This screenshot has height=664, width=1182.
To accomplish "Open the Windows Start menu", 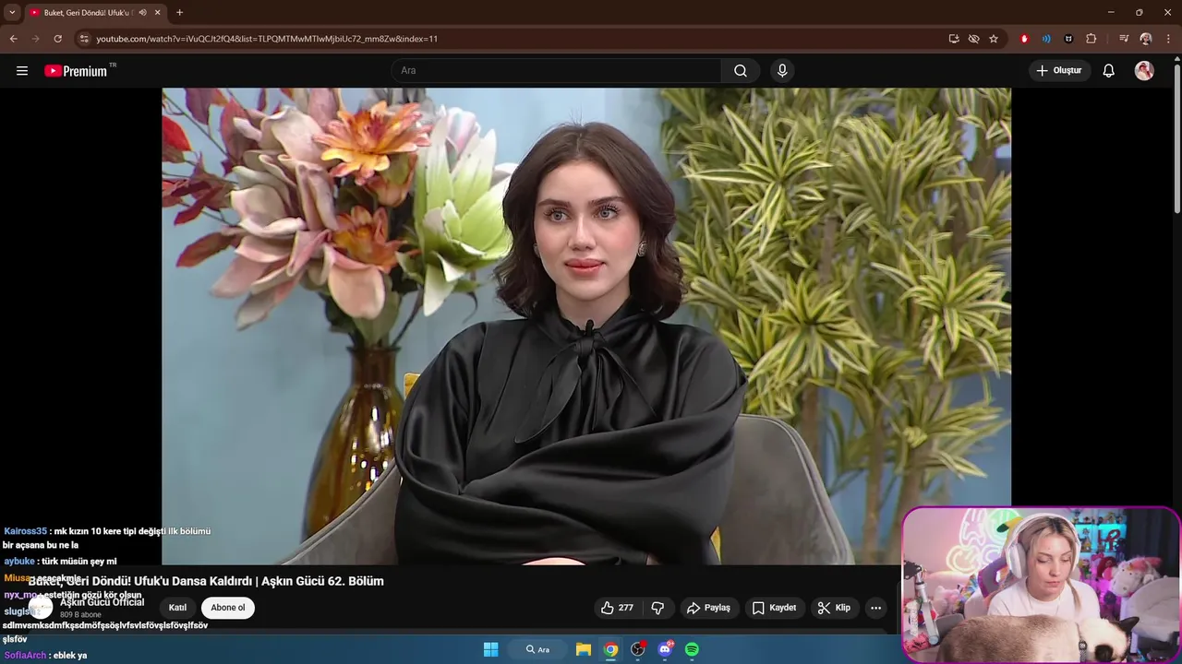I will point(491,649).
